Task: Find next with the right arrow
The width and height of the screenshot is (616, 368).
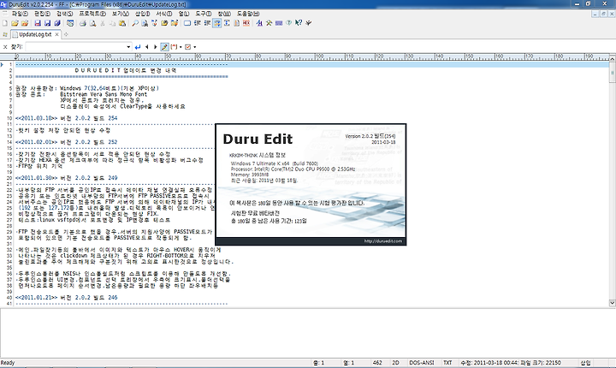Action: [x=156, y=47]
